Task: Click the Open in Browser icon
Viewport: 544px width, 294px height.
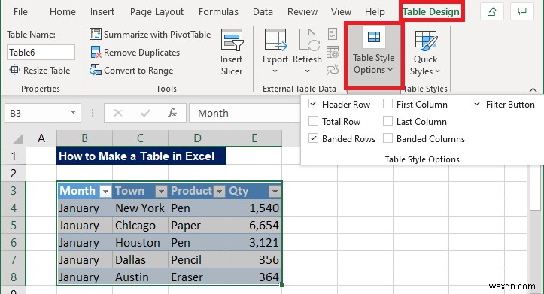Action: pyautogui.click(x=333, y=53)
